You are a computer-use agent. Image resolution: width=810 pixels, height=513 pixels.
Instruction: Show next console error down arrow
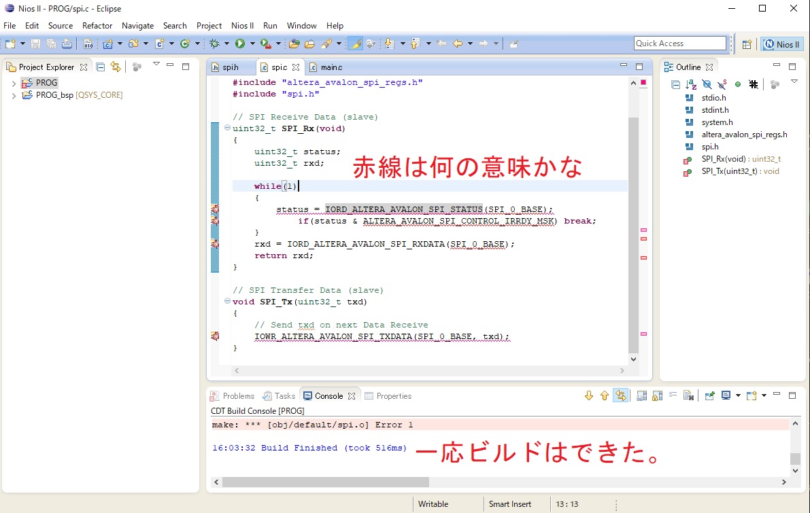[x=589, y=396]
